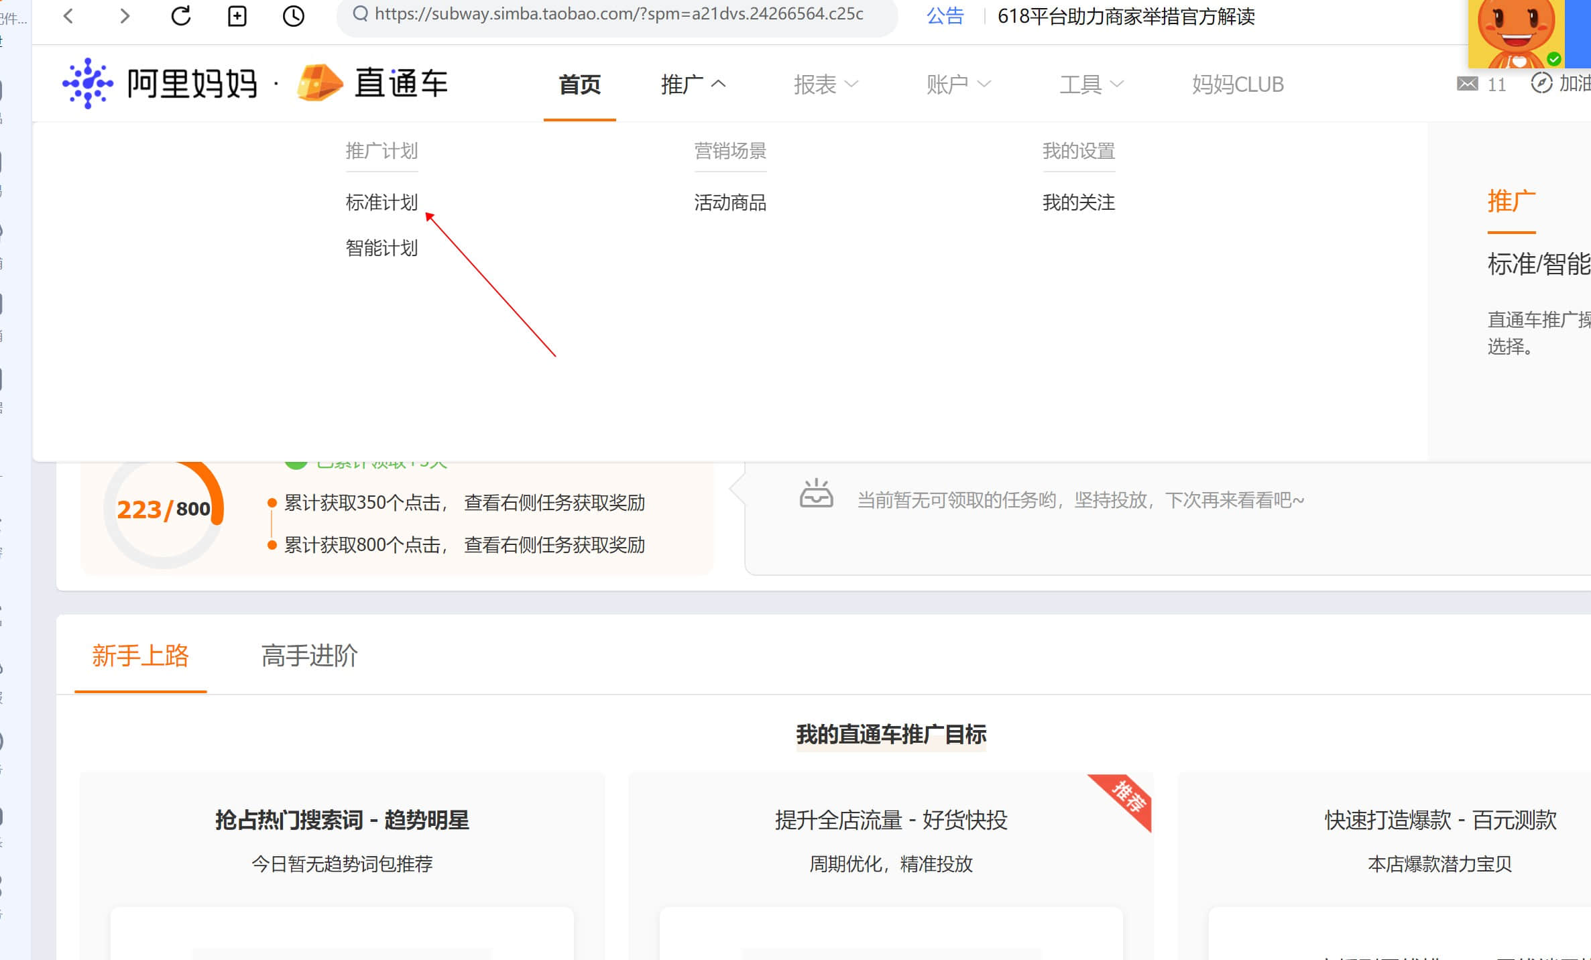The width and height of the screenshot is (1591, 960).
Task: Open the mail envelope messages icon
Action: pyautogui.click(x=1467, y=84)
